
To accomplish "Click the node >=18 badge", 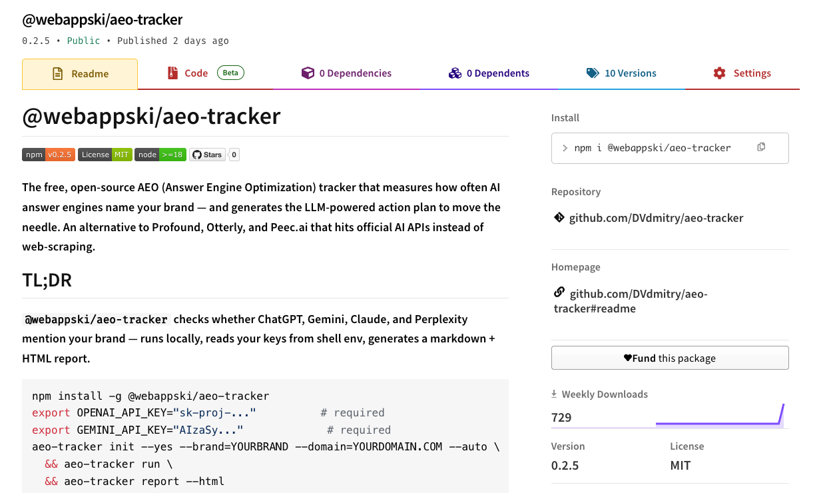I will 160,155.
